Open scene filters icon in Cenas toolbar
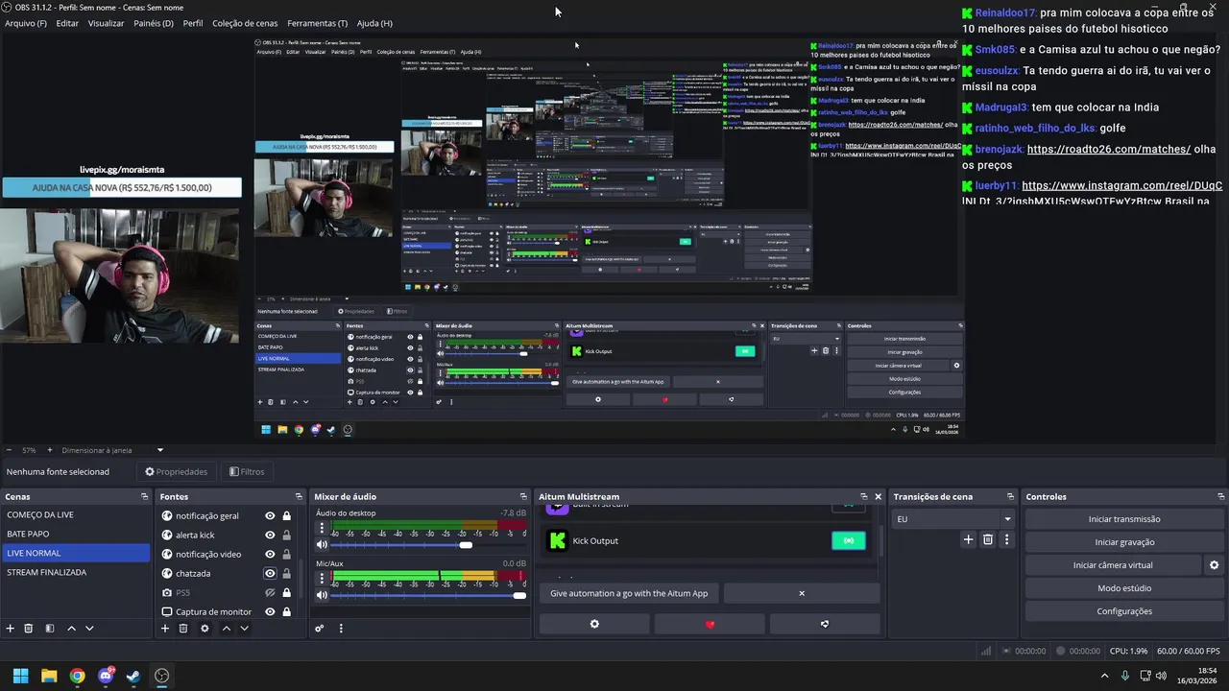The image size is (1229, 691). (50, 629)
